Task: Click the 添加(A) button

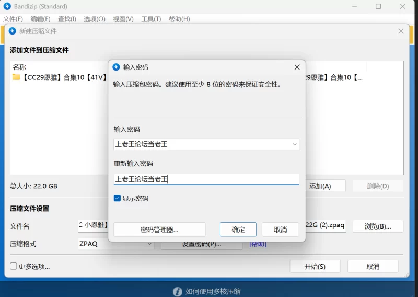Action: 326,186
